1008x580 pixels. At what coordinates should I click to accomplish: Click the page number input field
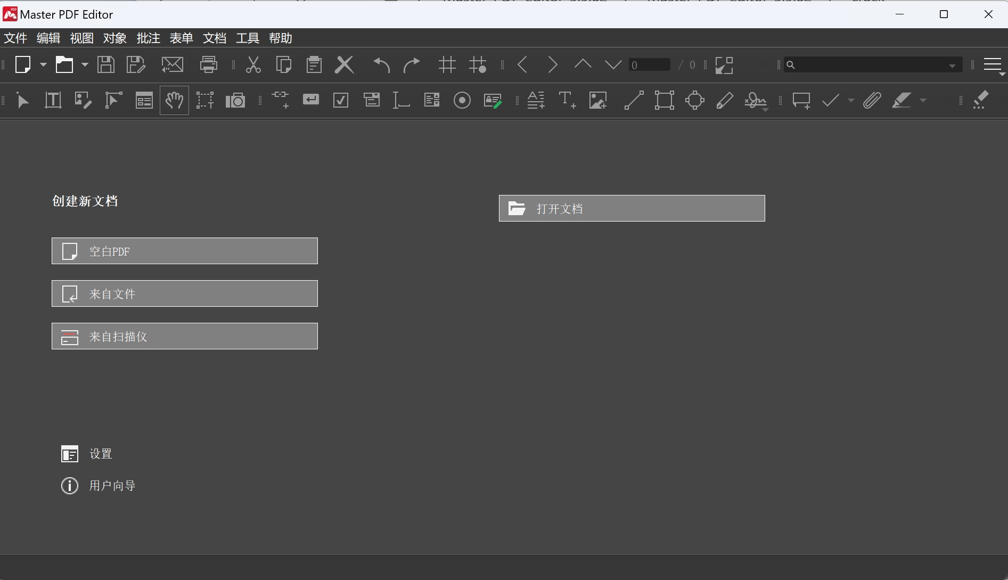click(x=650, y=64)
